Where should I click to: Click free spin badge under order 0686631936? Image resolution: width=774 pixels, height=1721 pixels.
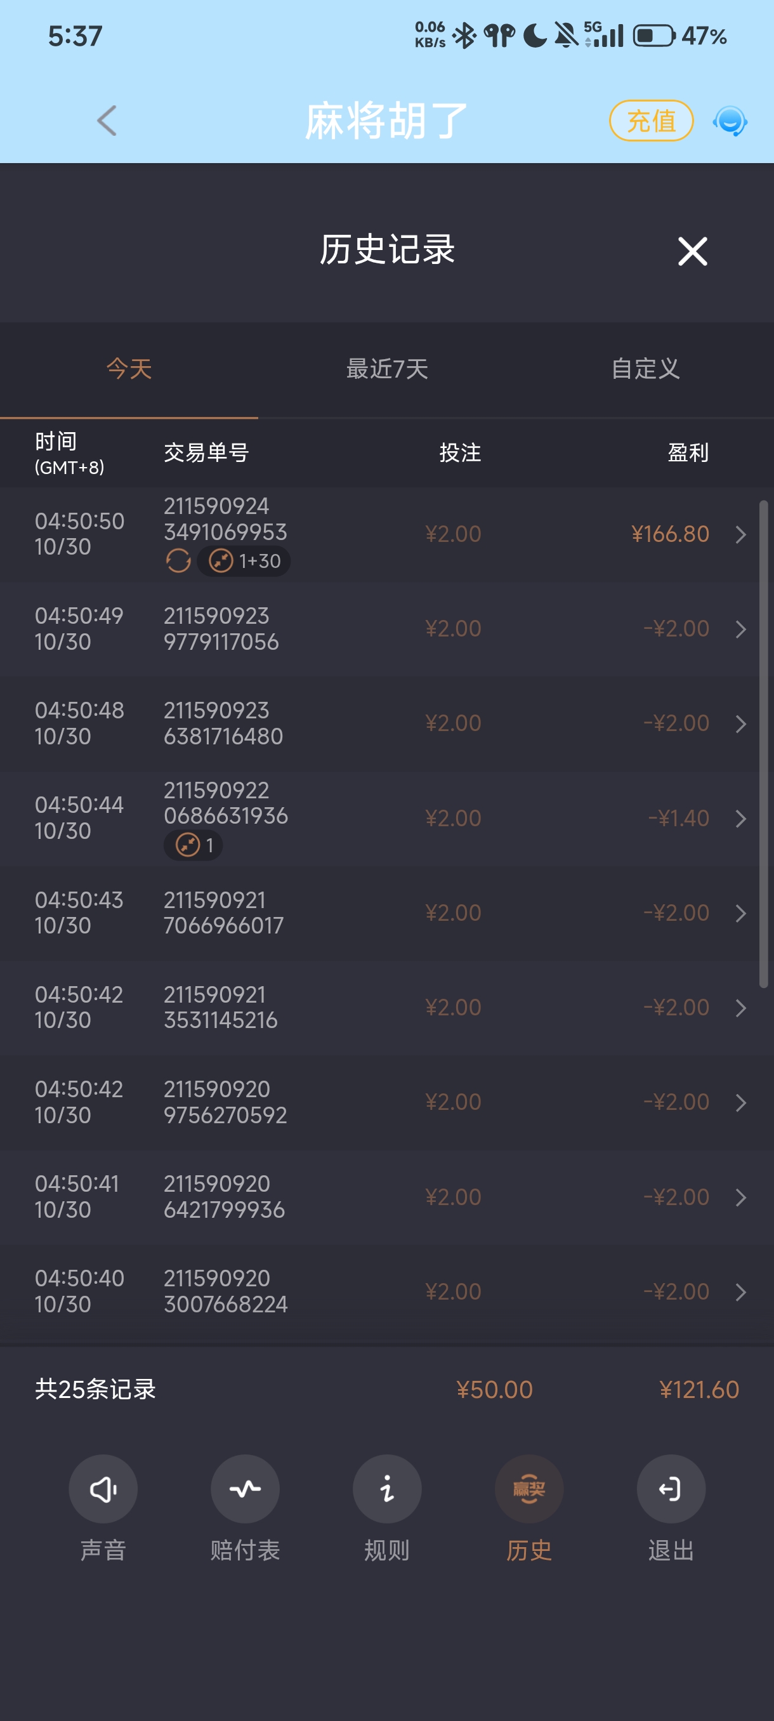coord(193,845)
